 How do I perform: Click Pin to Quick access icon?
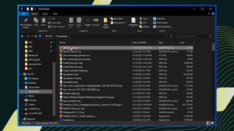pyautogui.click(x=26, y=20)
